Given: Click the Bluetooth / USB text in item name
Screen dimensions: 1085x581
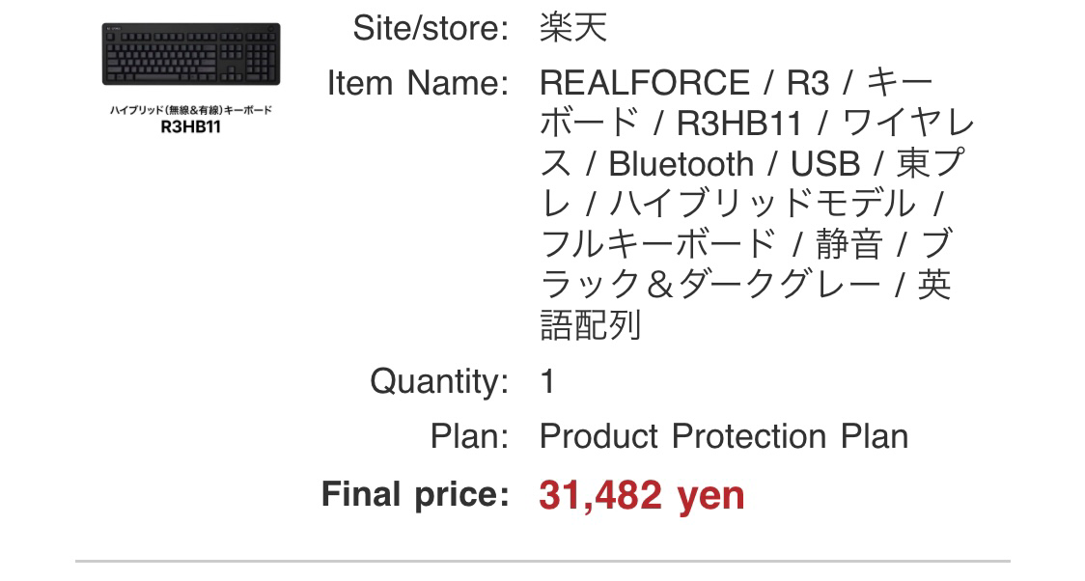Looking at the screenshot, I should click(x=734, y=165).
